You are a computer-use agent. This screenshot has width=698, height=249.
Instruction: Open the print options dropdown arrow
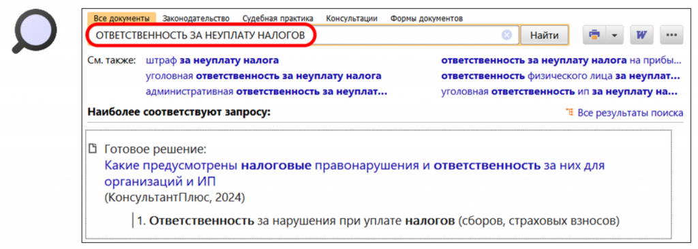tap(614, 35)
